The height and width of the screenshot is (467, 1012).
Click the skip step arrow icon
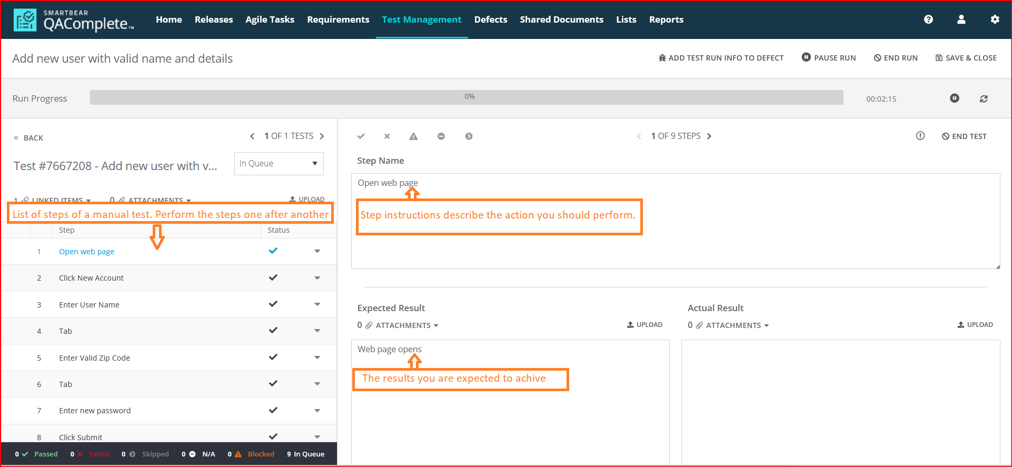pyautogui.click(x=469, y=136)
